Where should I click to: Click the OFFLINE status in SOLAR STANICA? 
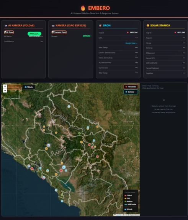tap(181, 32)
